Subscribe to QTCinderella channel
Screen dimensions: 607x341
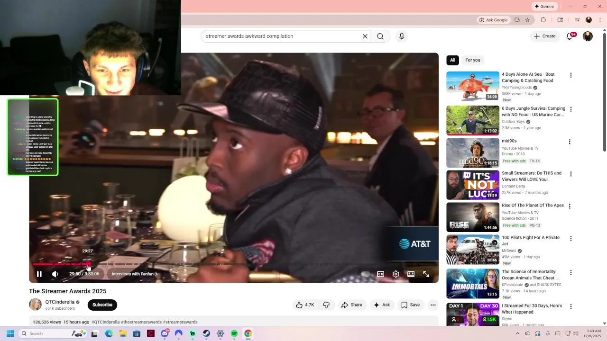(x=102, y=305)
